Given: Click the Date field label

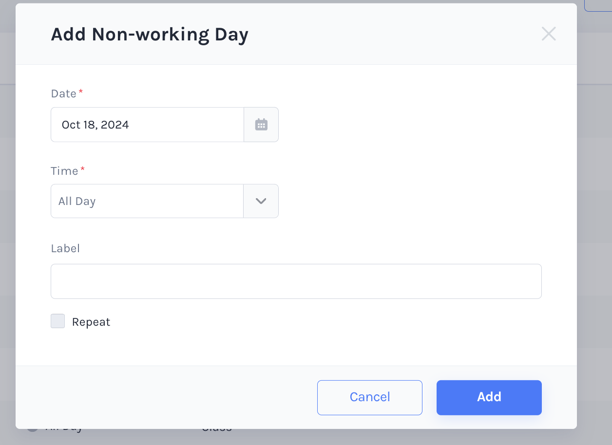Looking at the screenshot, I should pyautogui.click(x=64, y=93).
